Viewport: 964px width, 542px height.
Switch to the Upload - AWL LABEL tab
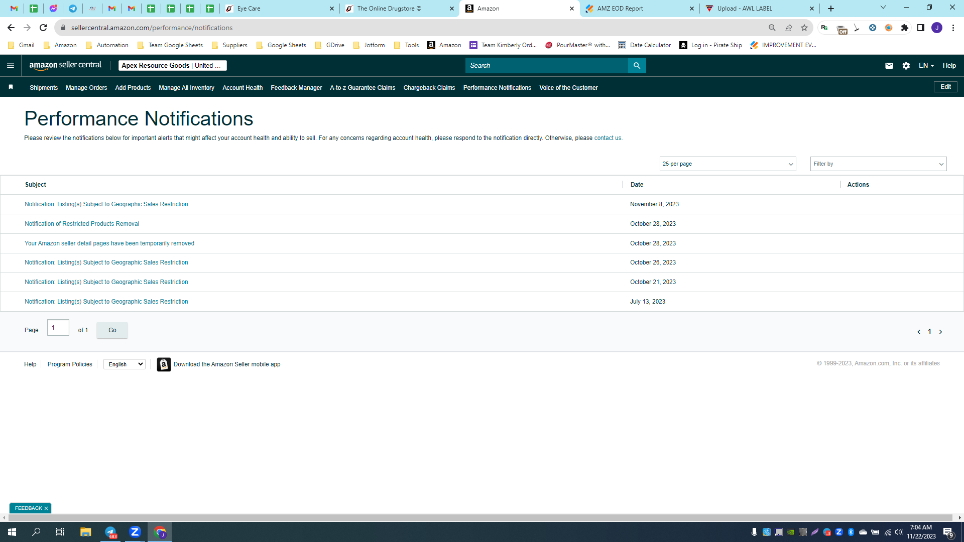click(x=760, y=9)
